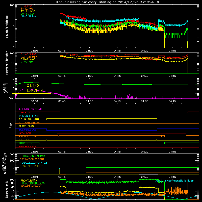This screenshot has height=202, width=202.
Task: Select the FLARE_FLAG label
Action: point(26,126)
